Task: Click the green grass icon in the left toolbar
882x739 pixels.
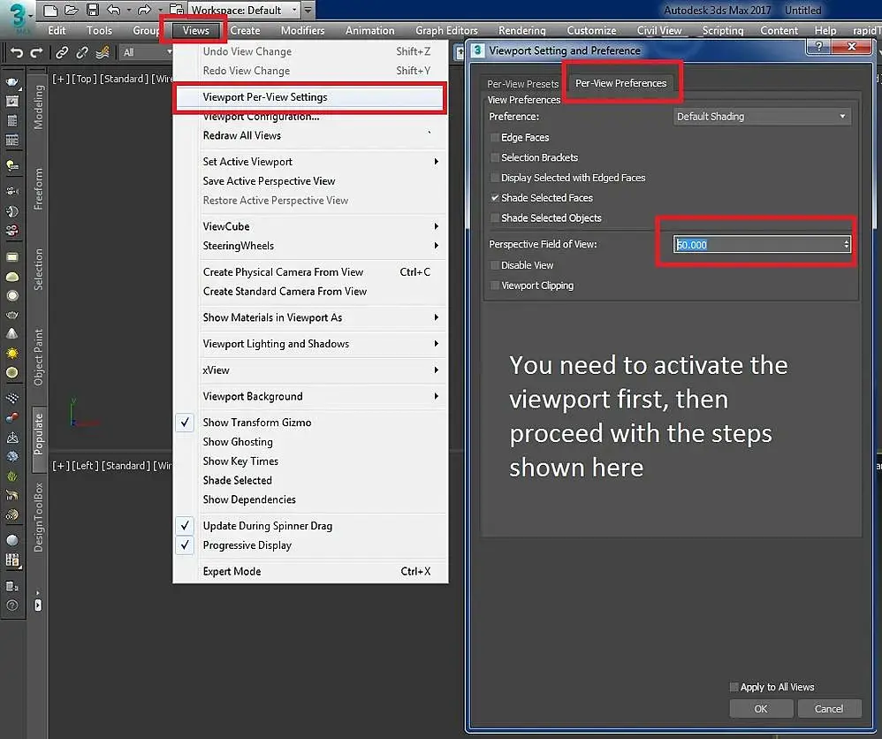Action: (11, 476)
